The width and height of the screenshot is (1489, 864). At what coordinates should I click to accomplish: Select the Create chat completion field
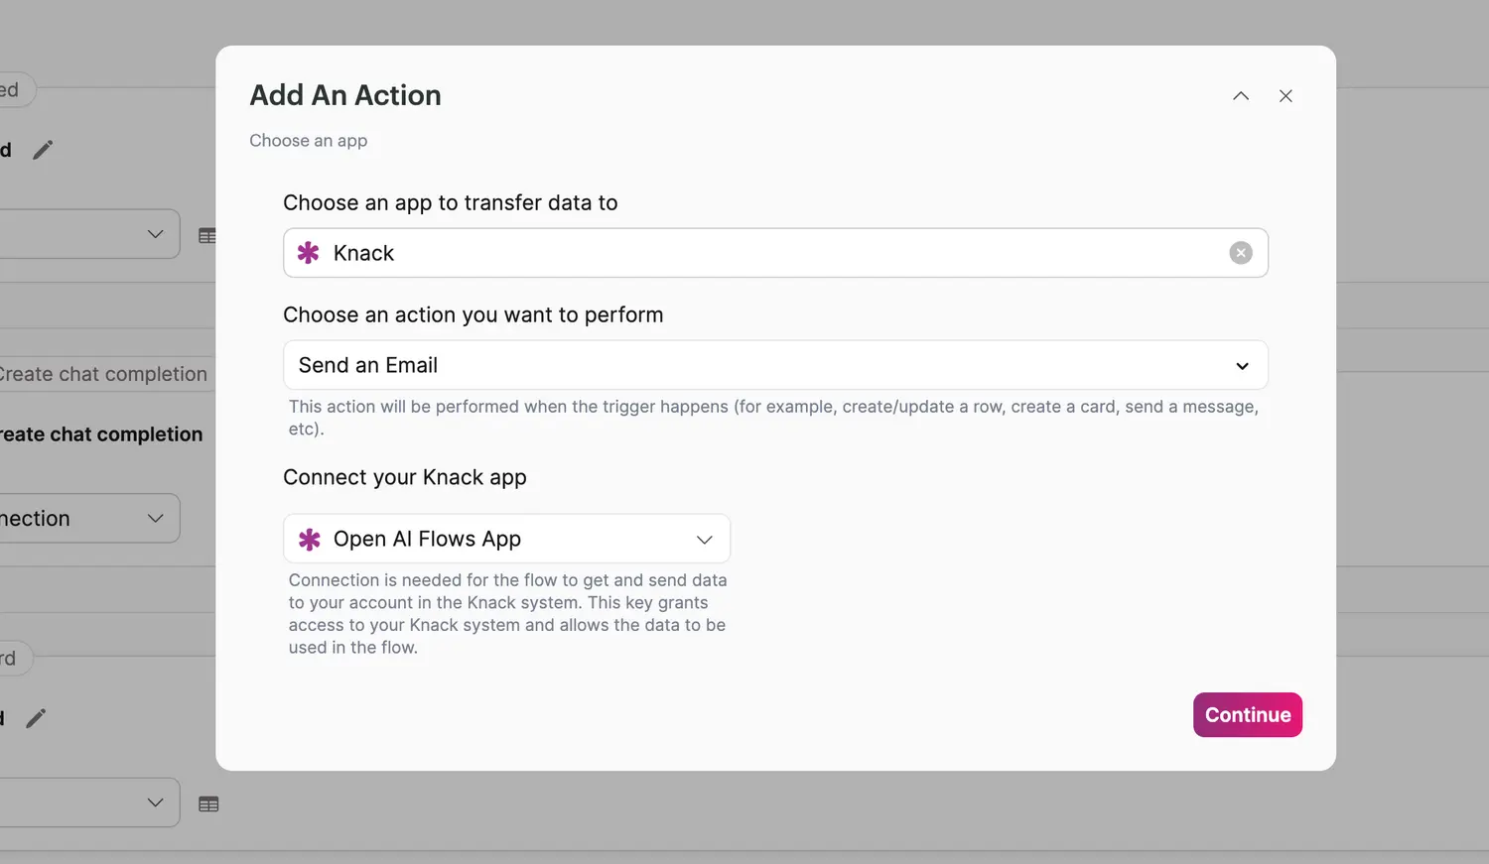(x=104, y=374)
